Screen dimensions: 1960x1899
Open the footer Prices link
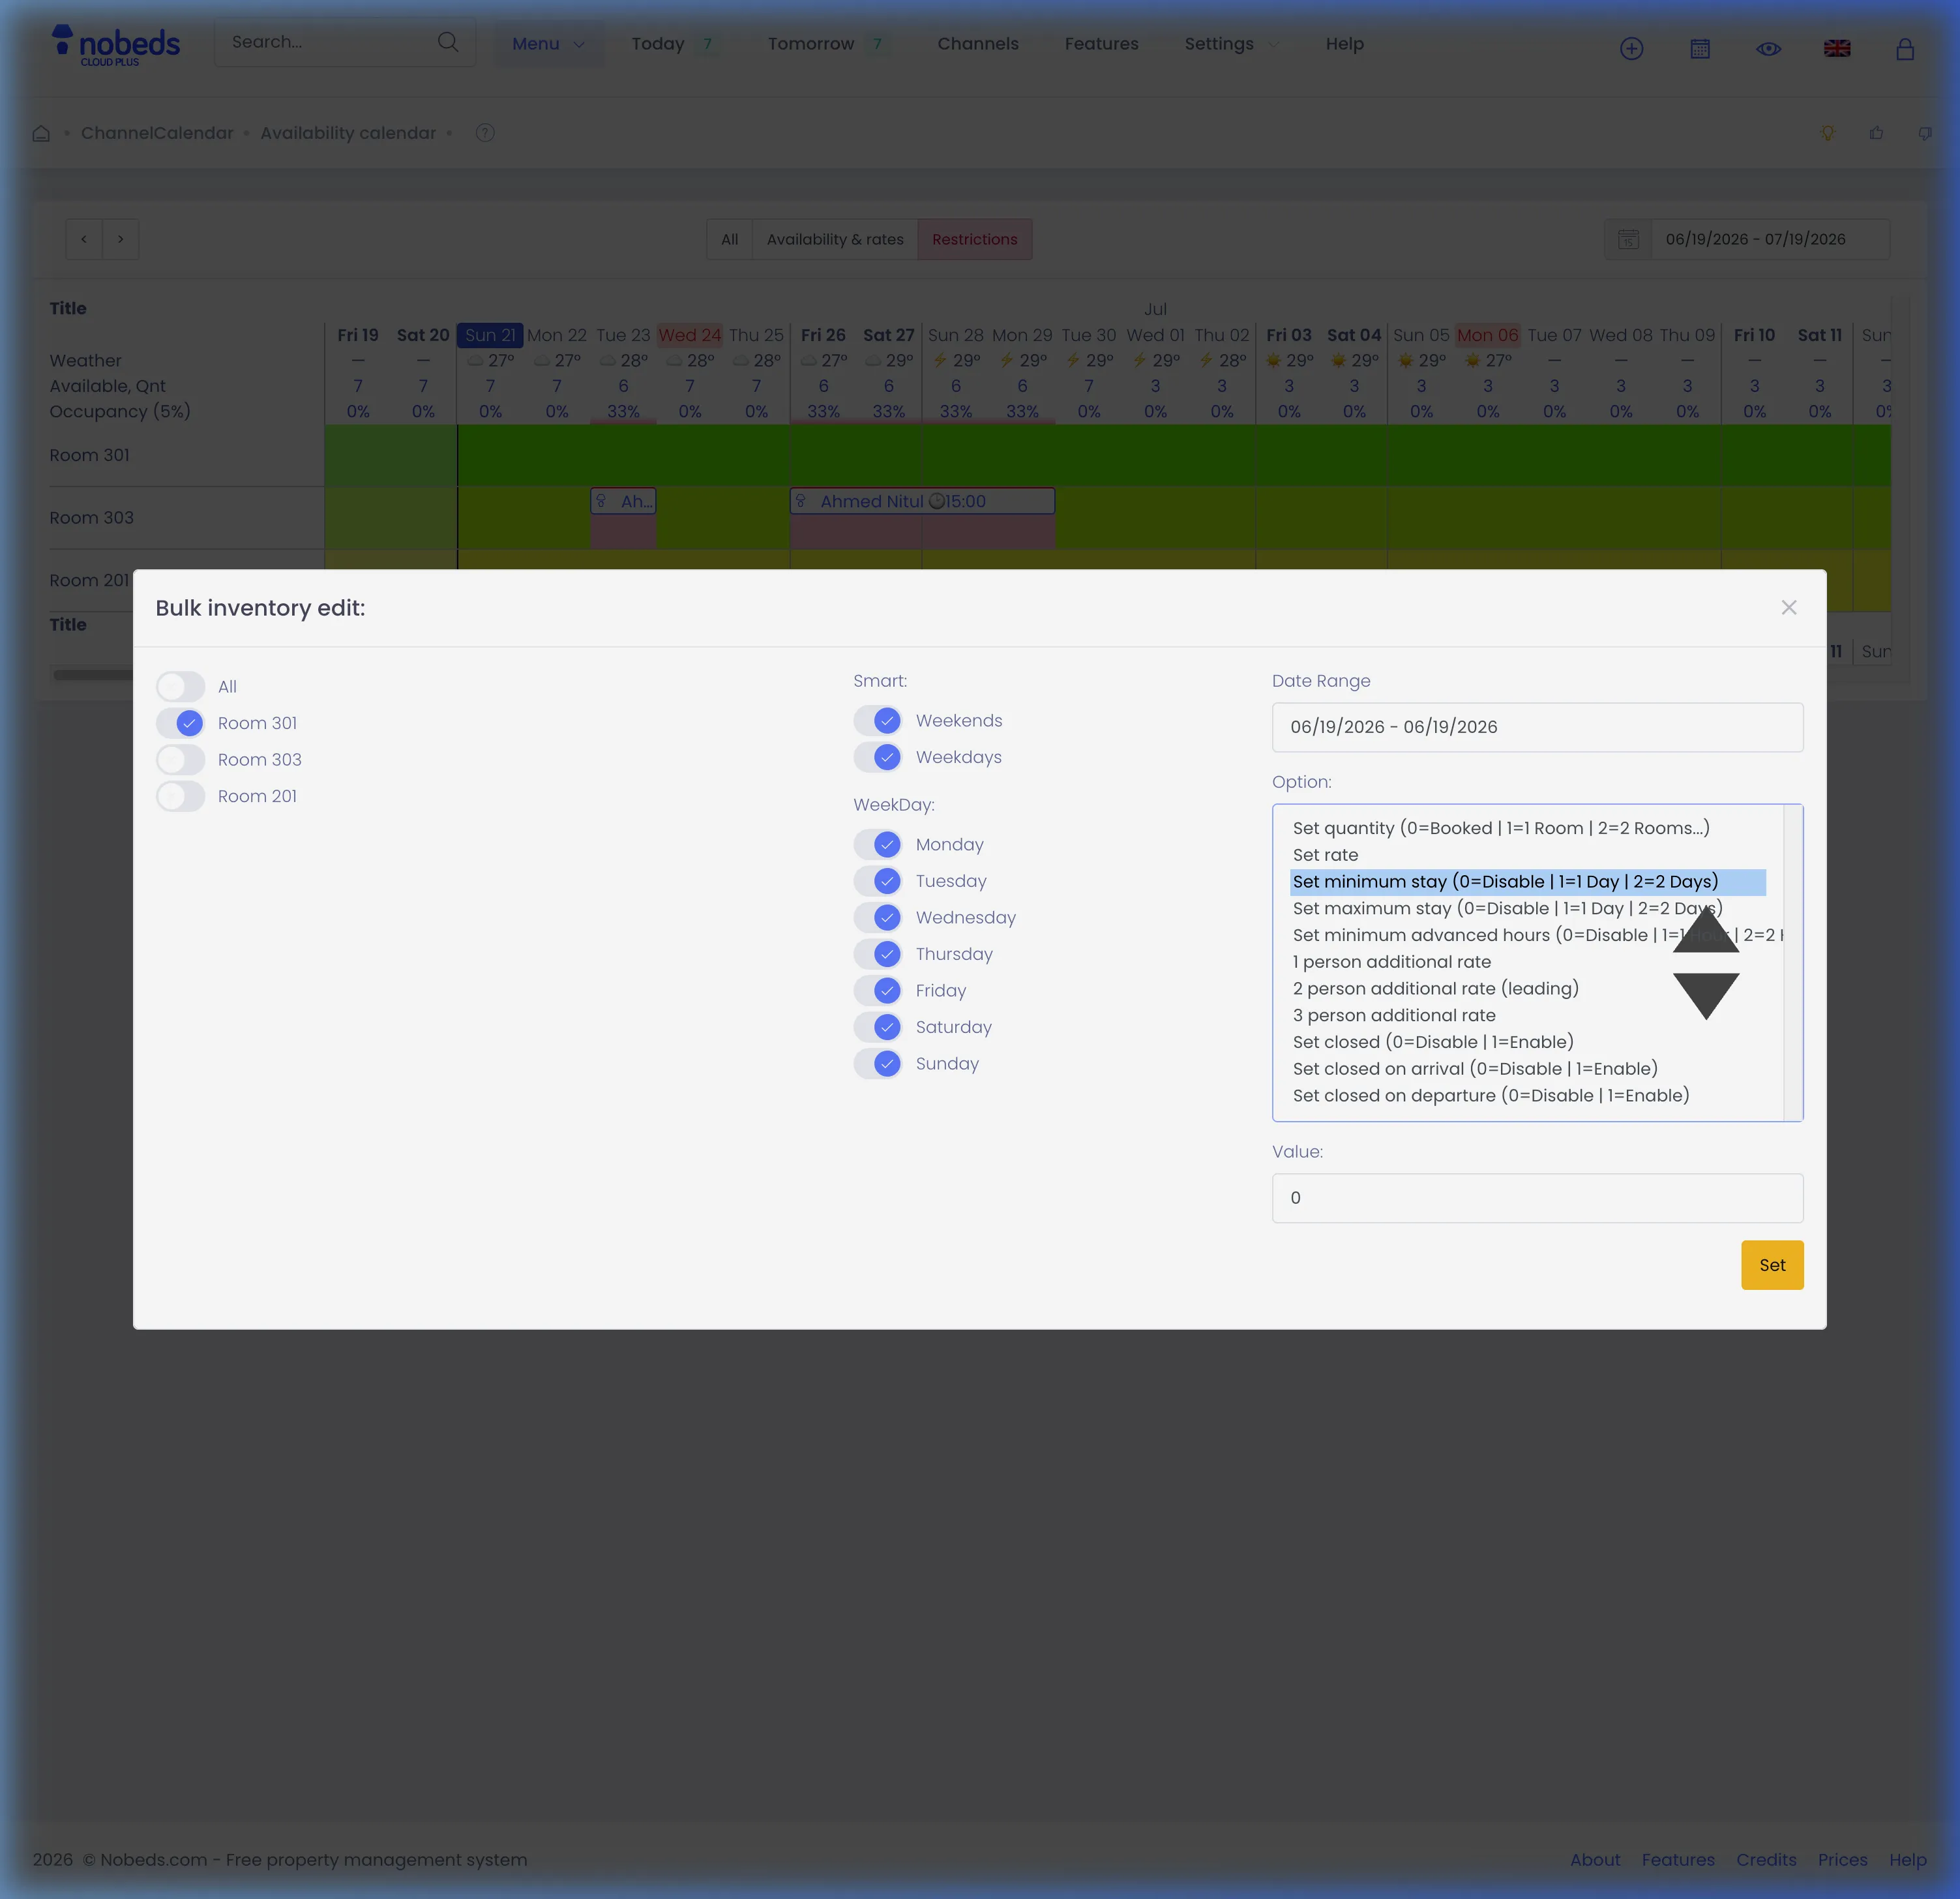click(1842, 1860)
